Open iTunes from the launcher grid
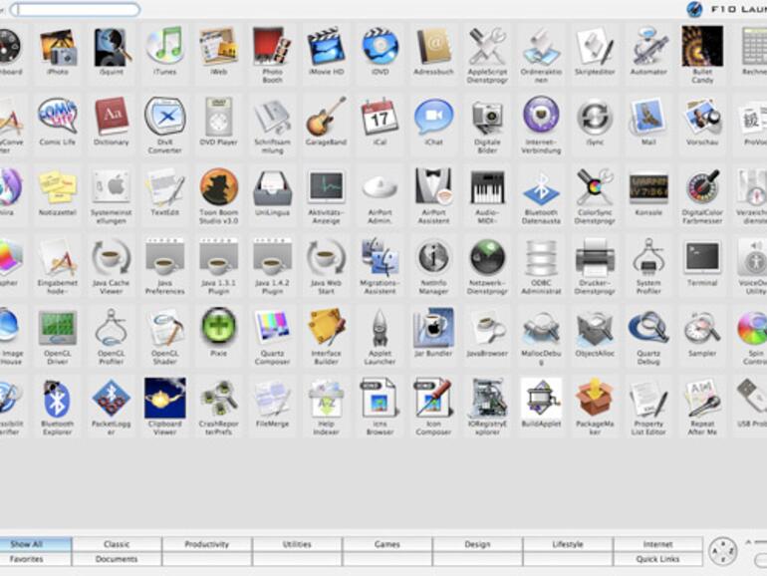 [164, 47]
